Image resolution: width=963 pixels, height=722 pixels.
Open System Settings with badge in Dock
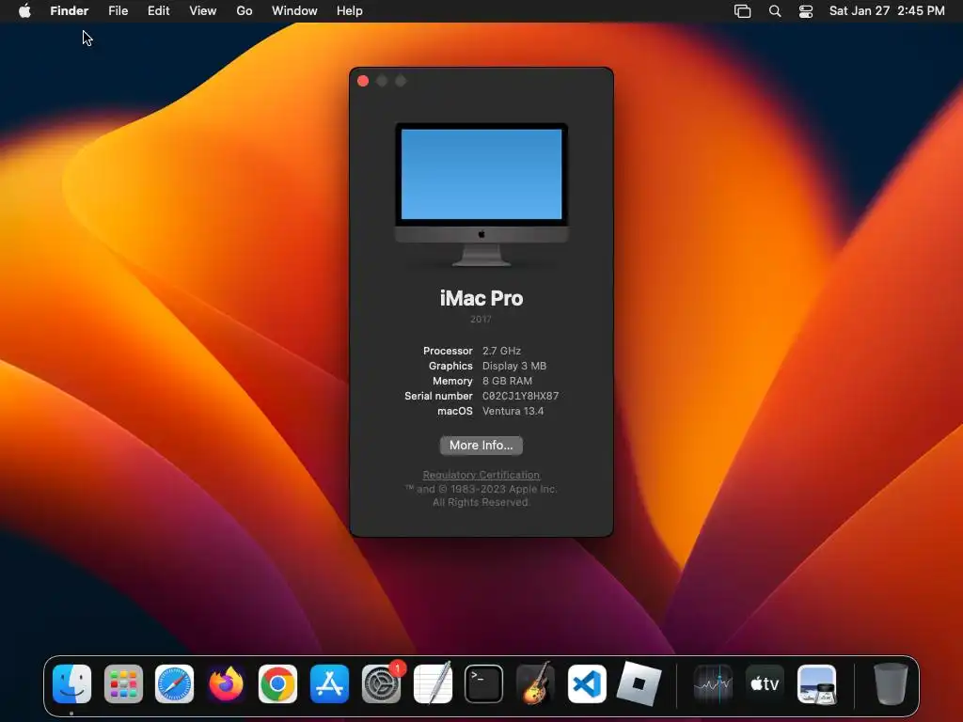(381, 684)
